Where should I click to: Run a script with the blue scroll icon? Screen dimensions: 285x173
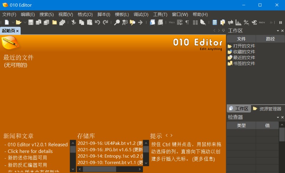point(152,23)
